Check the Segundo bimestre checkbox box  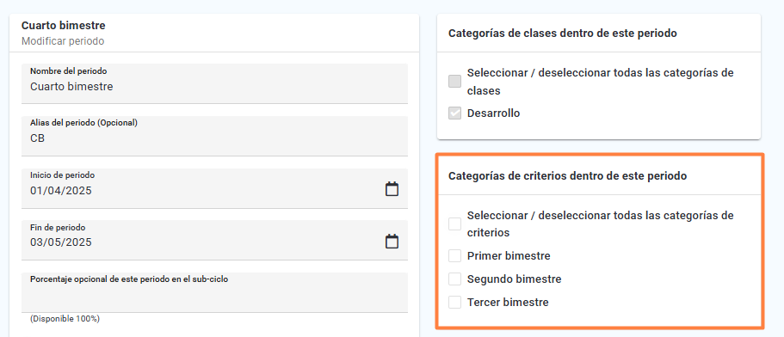(454, 279)
